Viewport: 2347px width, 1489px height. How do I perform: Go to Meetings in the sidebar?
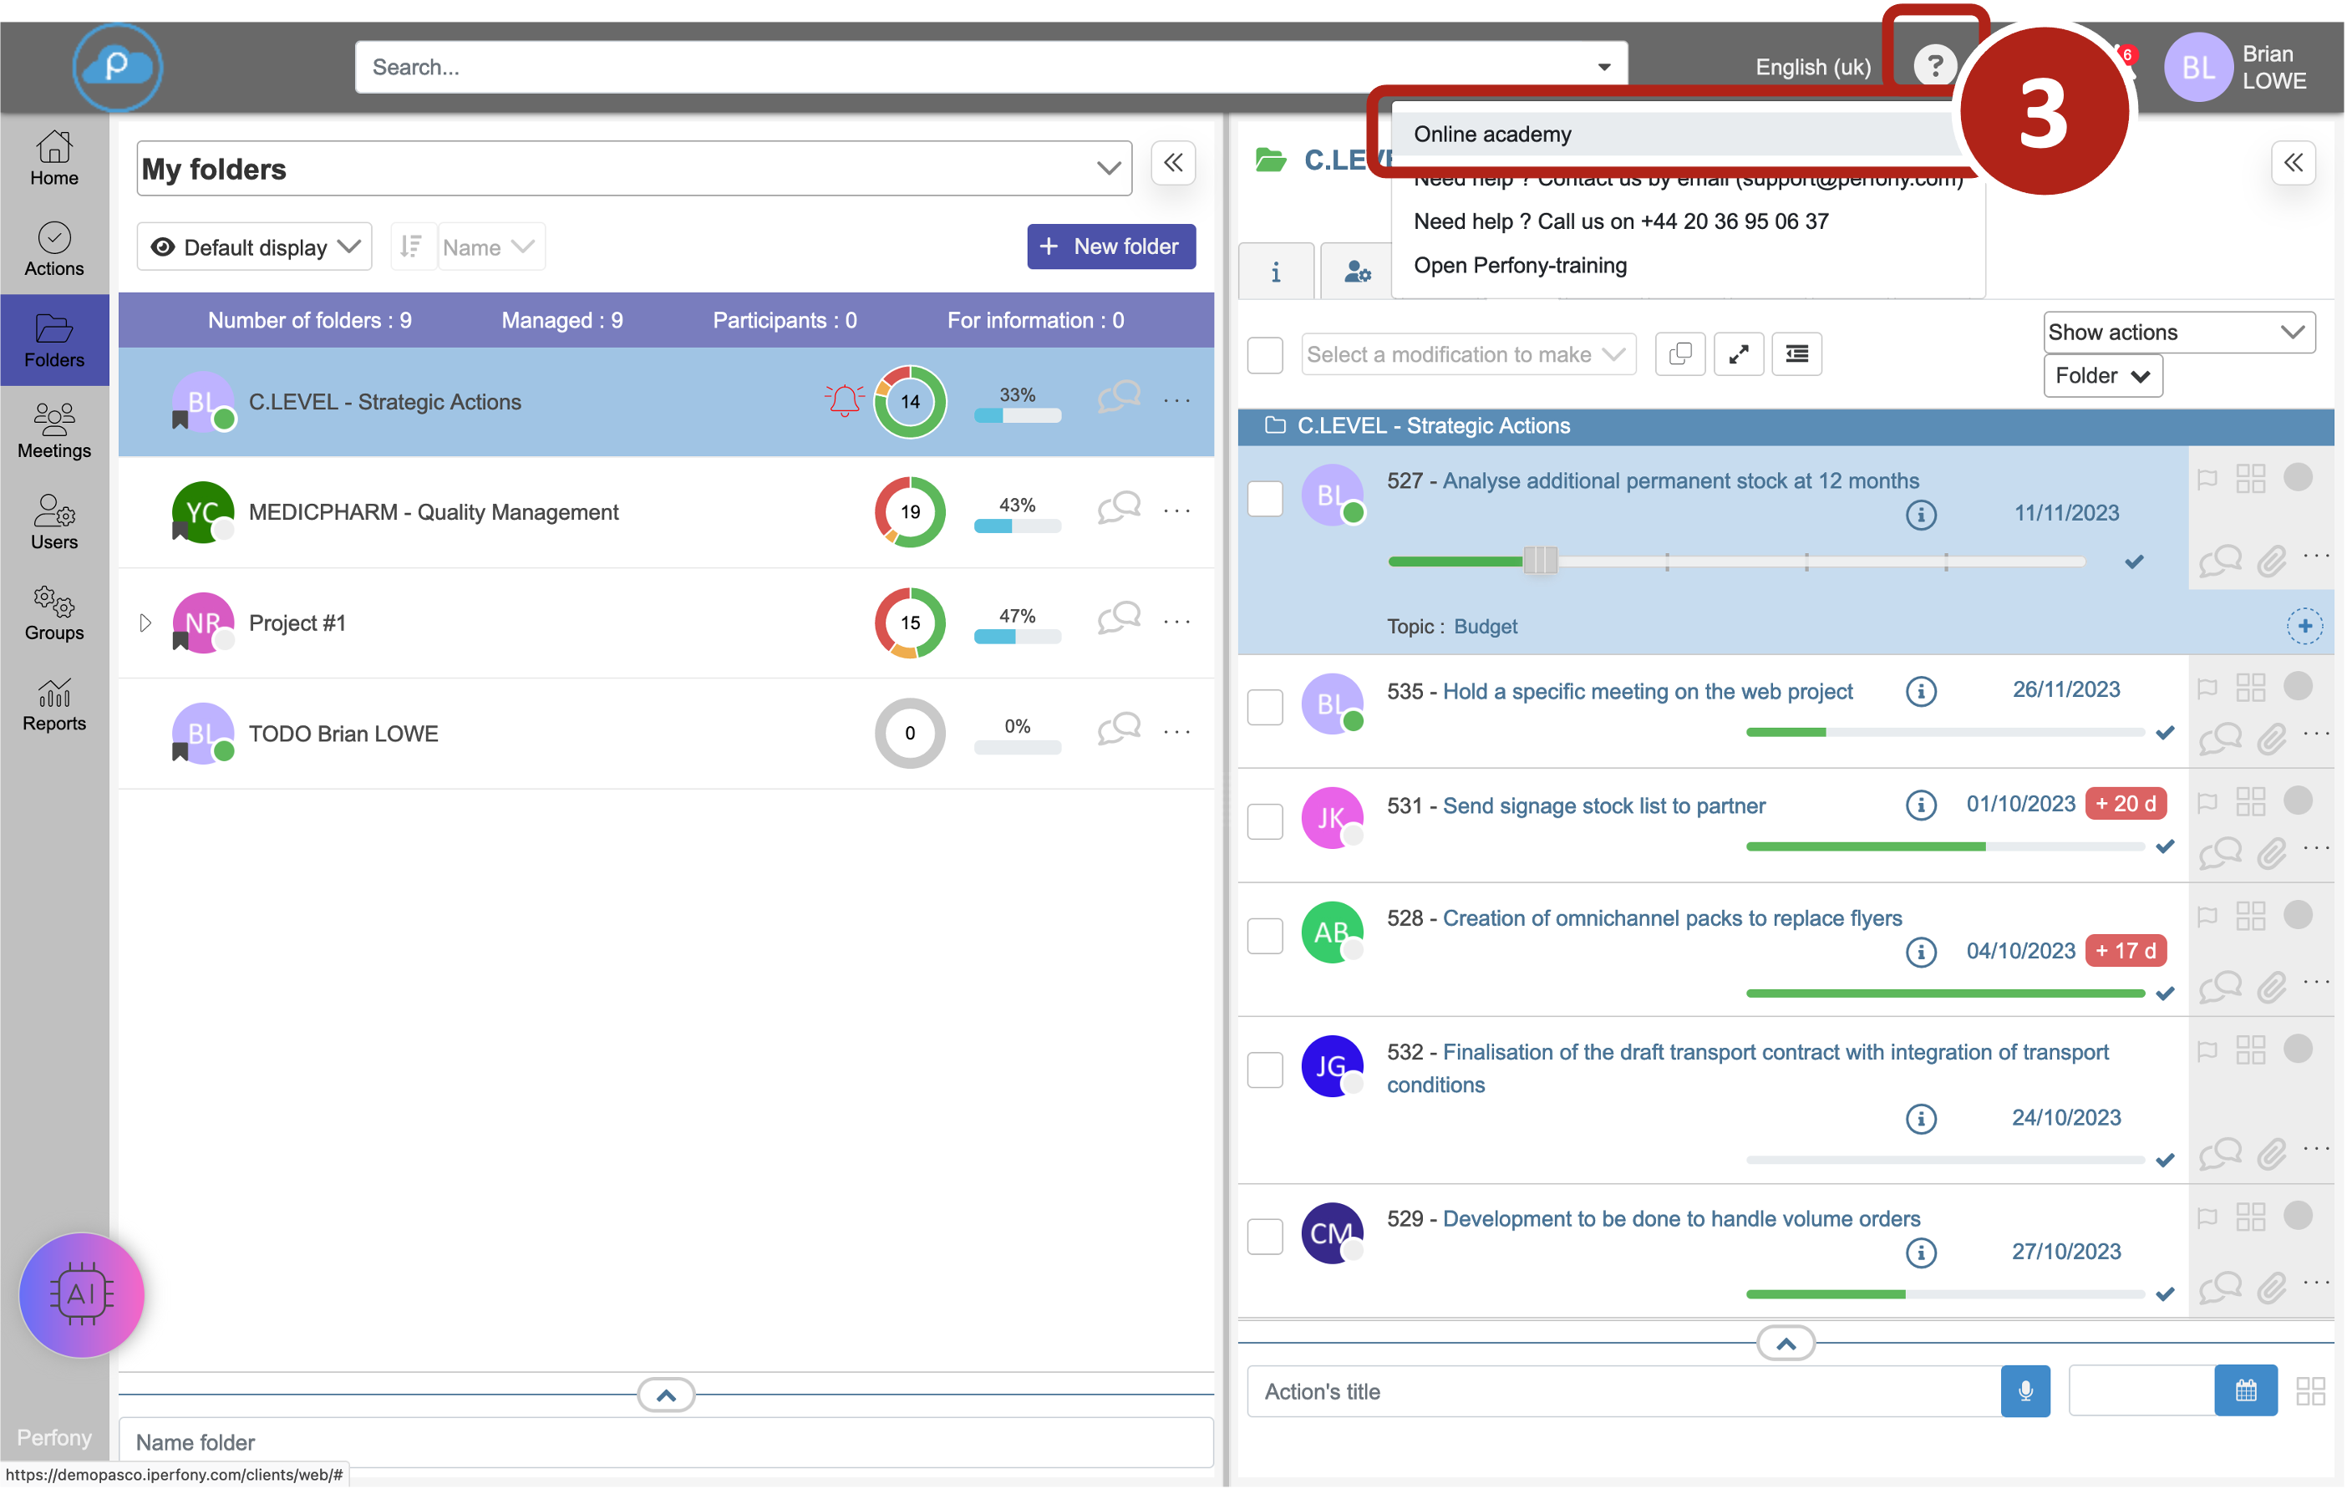click(54, 432)
